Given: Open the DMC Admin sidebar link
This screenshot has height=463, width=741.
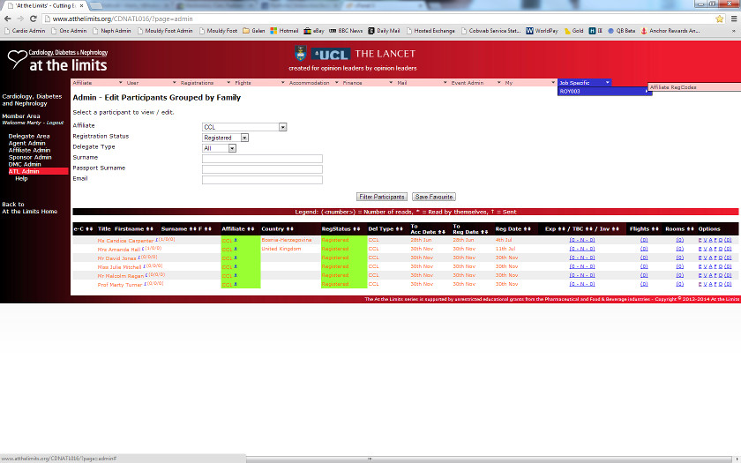Looking at the screenshot, I should 25,164.
